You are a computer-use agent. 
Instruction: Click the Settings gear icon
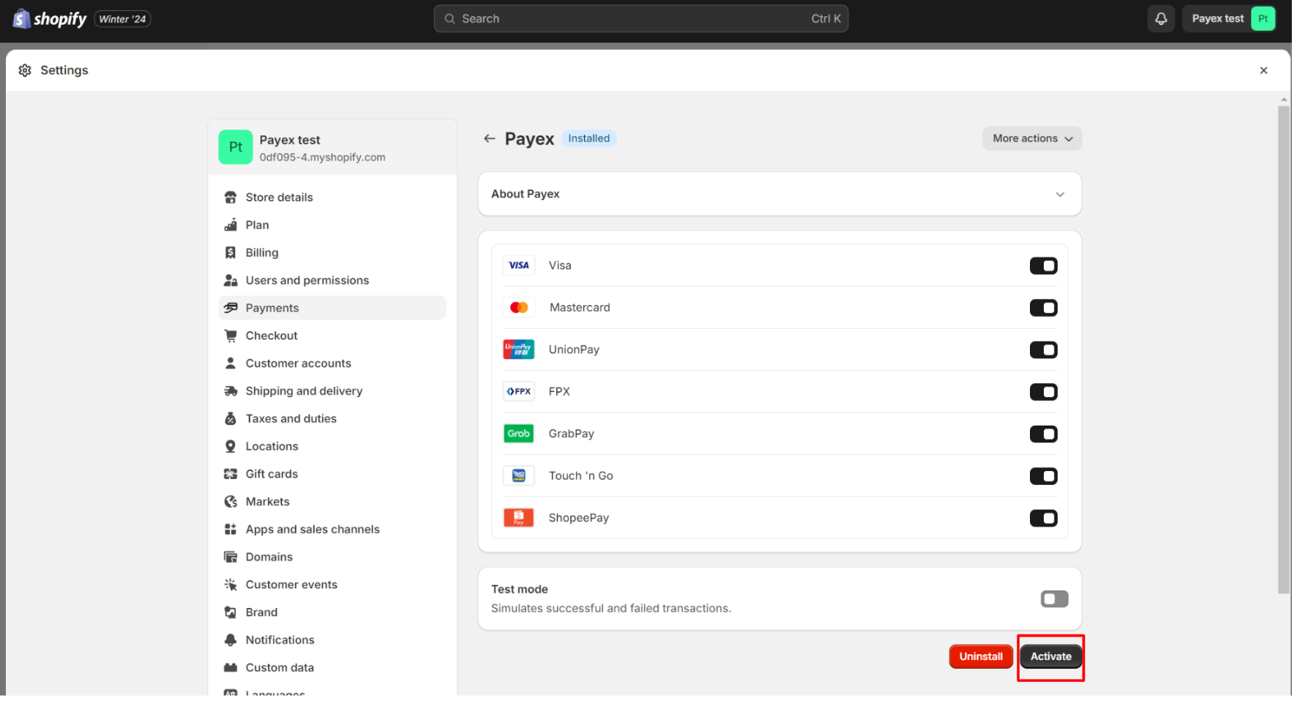(x=25, y=70)
